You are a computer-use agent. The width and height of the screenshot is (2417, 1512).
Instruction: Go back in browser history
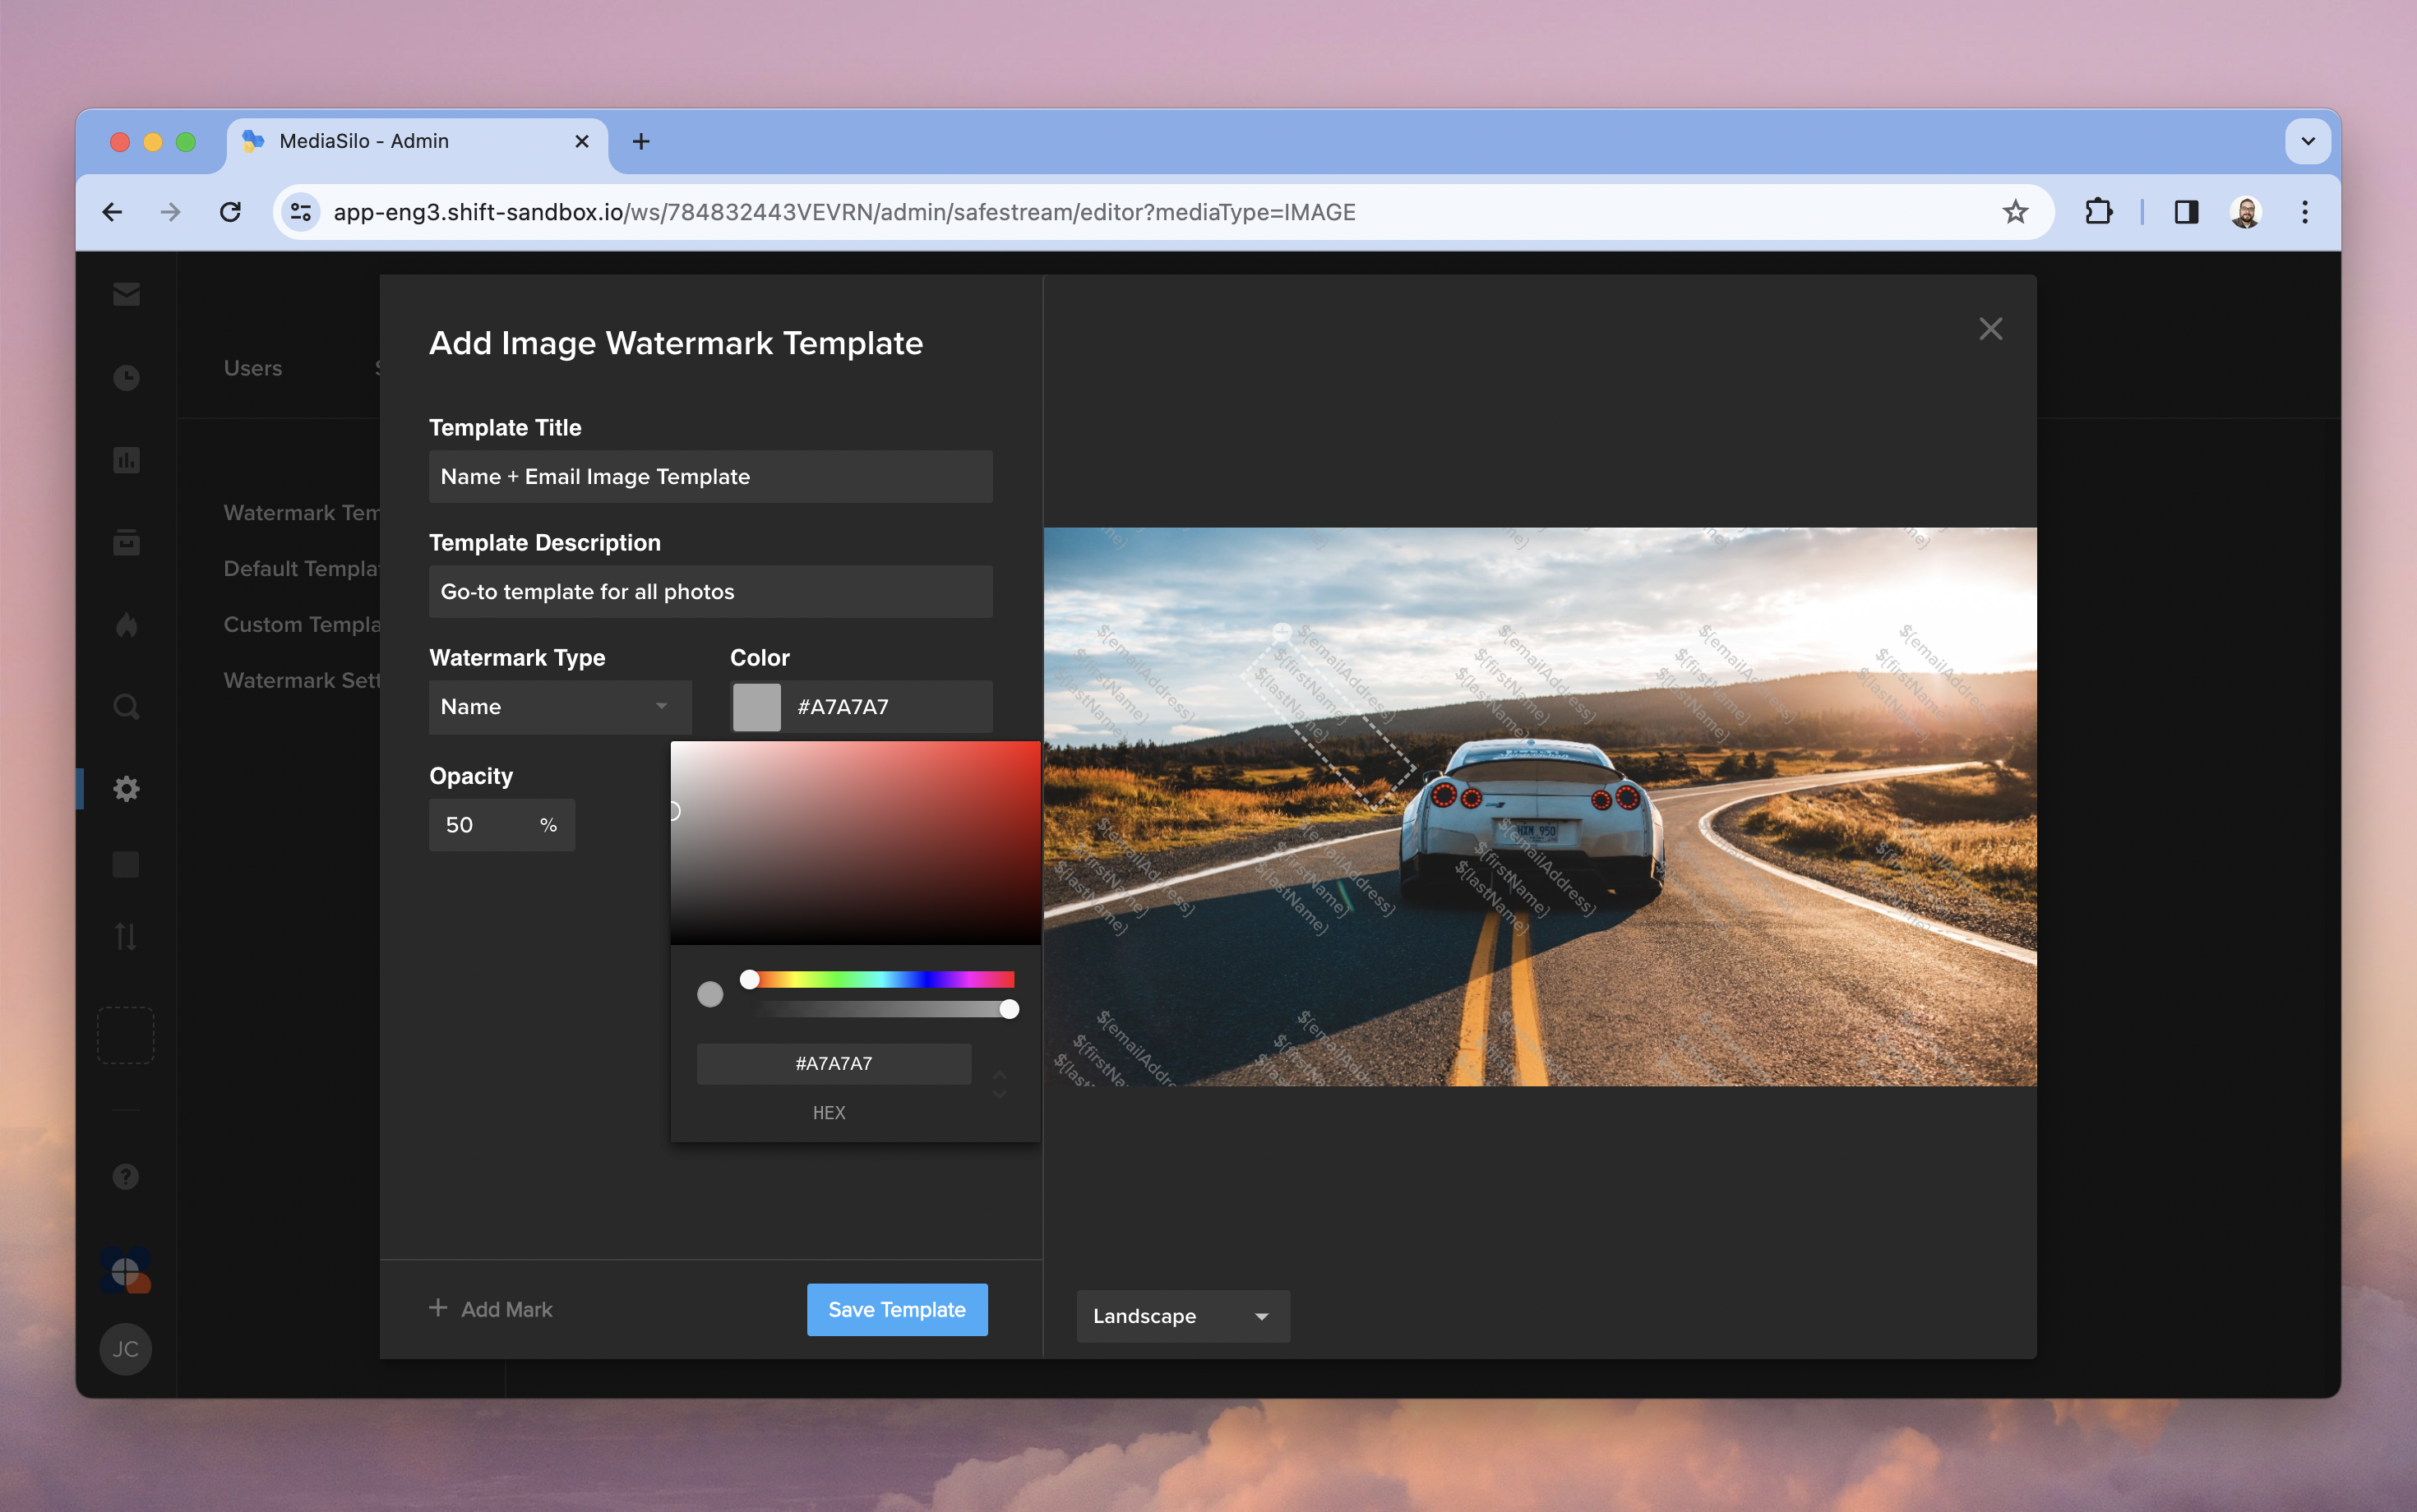(112, 212)
